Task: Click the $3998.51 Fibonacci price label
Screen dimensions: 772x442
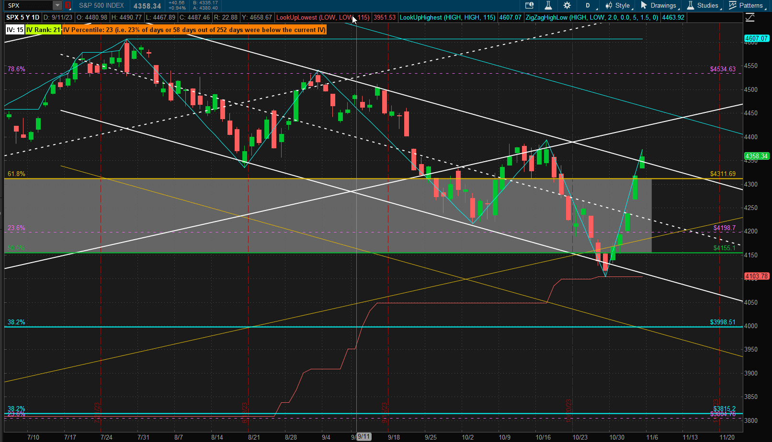Action: [723, 322]
